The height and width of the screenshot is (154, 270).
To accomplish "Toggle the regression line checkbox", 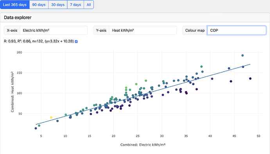I will (76, 41).
